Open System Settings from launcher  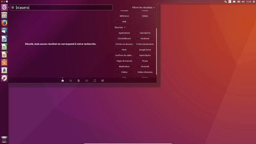point(4,78)
